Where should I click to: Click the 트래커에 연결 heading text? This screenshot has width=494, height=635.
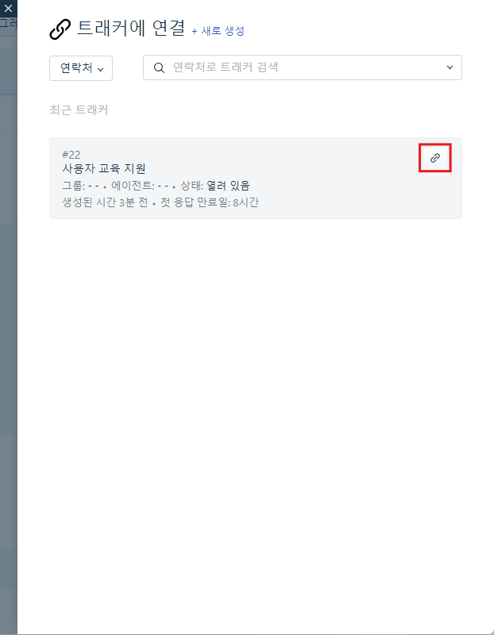tap(131, 29)
